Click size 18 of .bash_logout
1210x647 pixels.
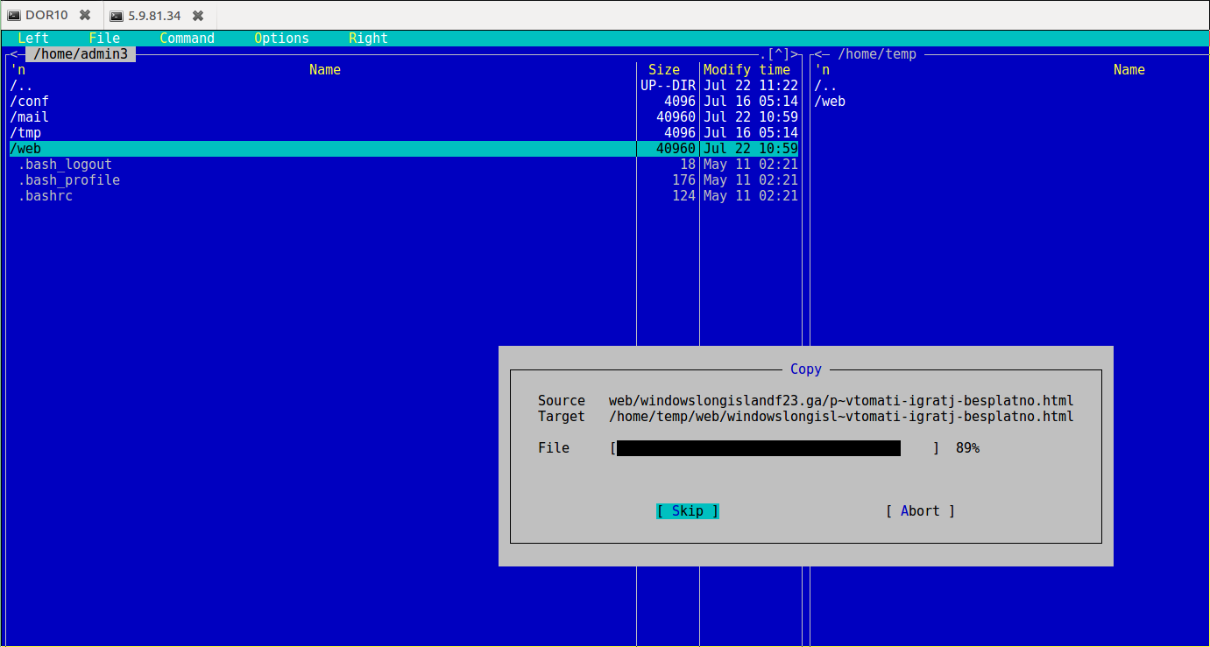tap(688, 165)
